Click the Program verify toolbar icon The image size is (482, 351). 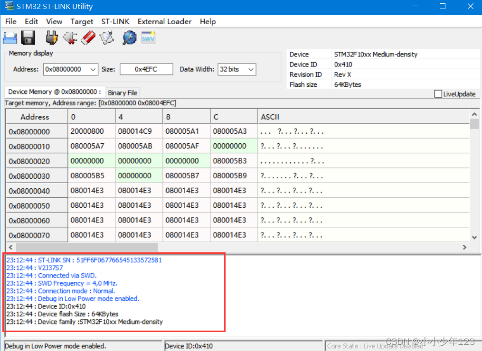click(107, 38)
